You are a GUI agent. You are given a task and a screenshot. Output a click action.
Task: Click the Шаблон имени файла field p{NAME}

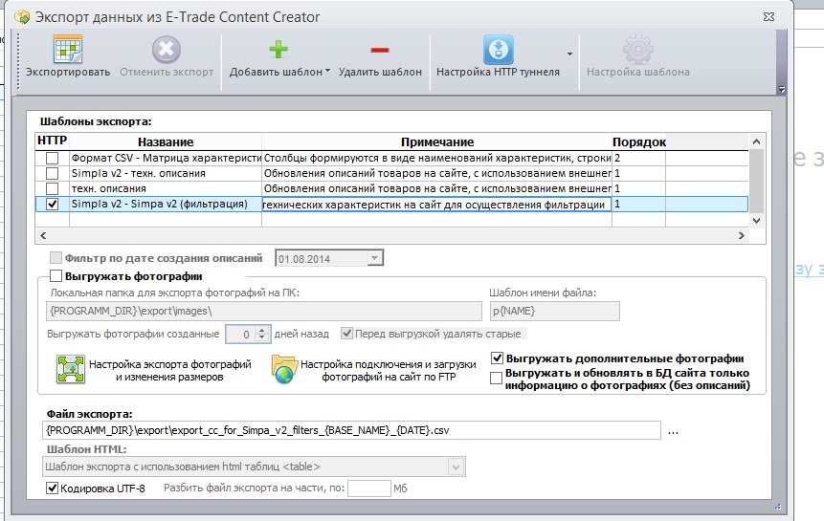pos(554,311)
